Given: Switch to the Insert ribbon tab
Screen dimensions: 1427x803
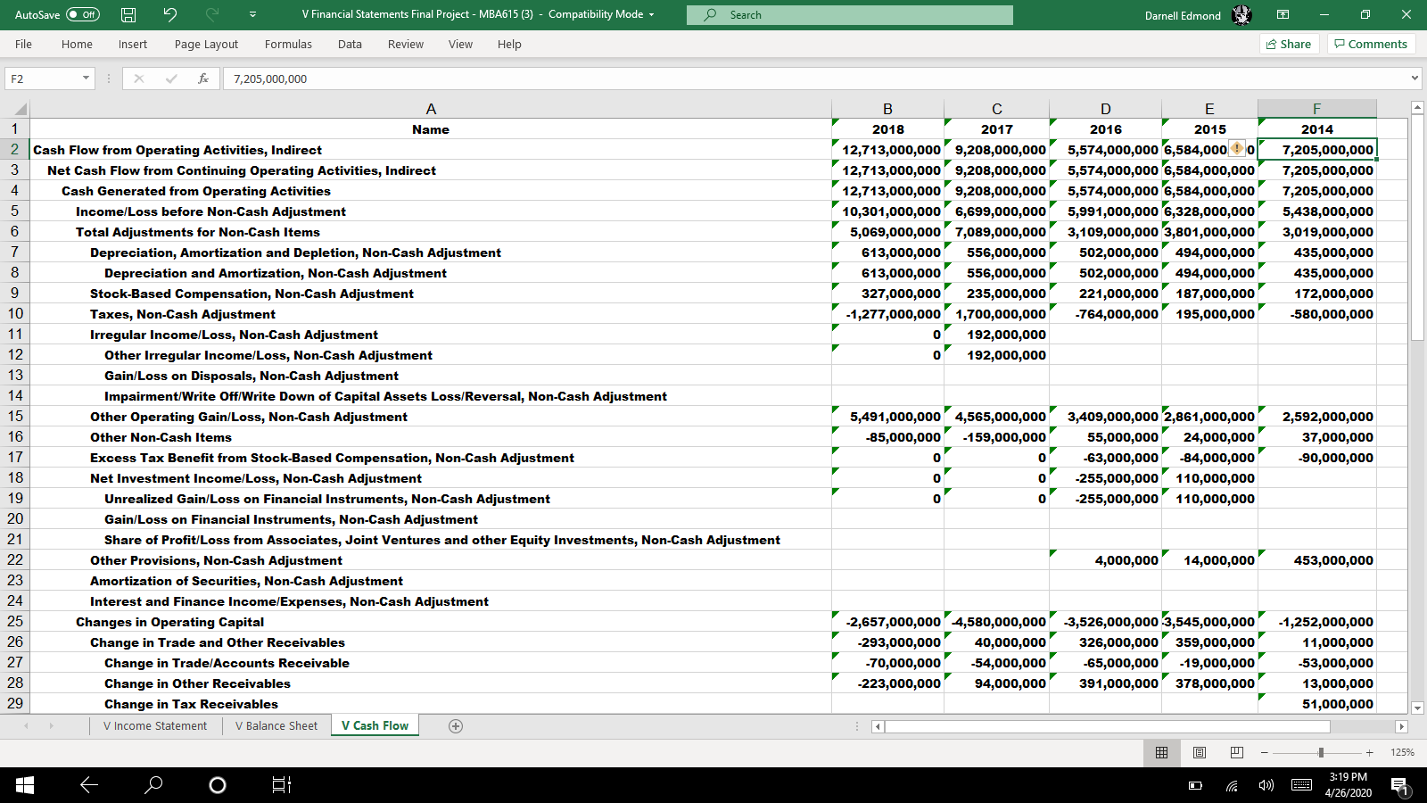Looking at the screenshot, I should click(x=133, y=44).
